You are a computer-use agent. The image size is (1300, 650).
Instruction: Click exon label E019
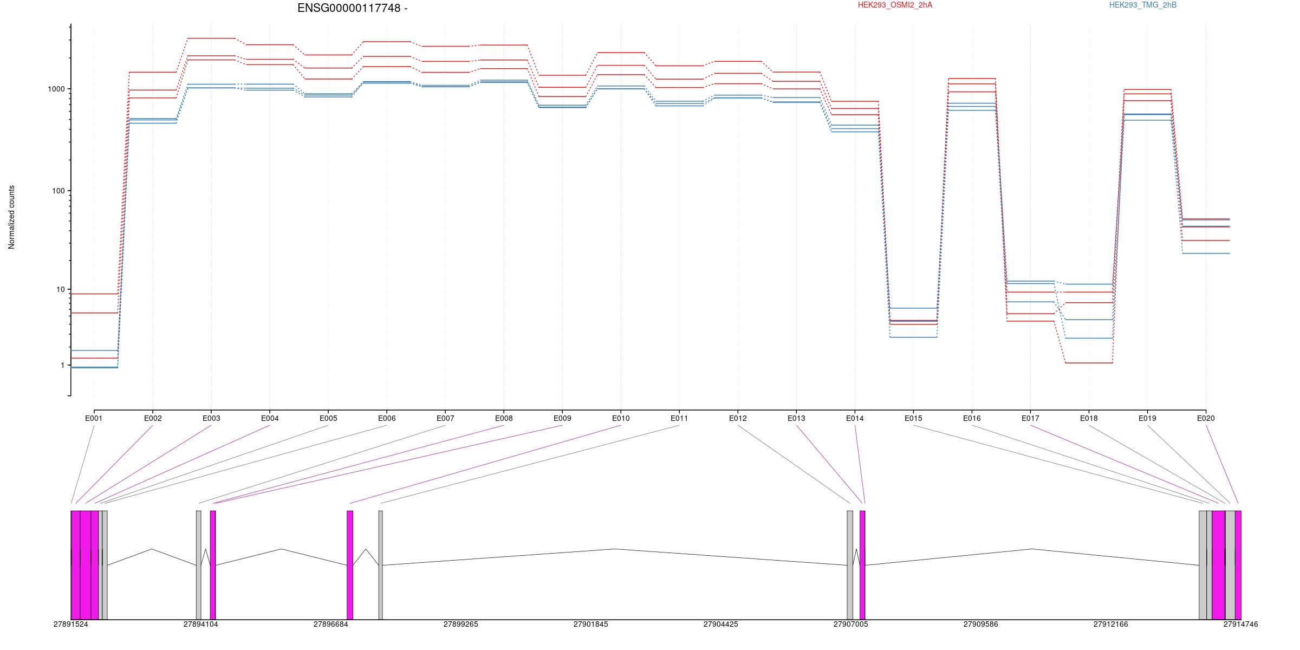(x=1147, y=418)
